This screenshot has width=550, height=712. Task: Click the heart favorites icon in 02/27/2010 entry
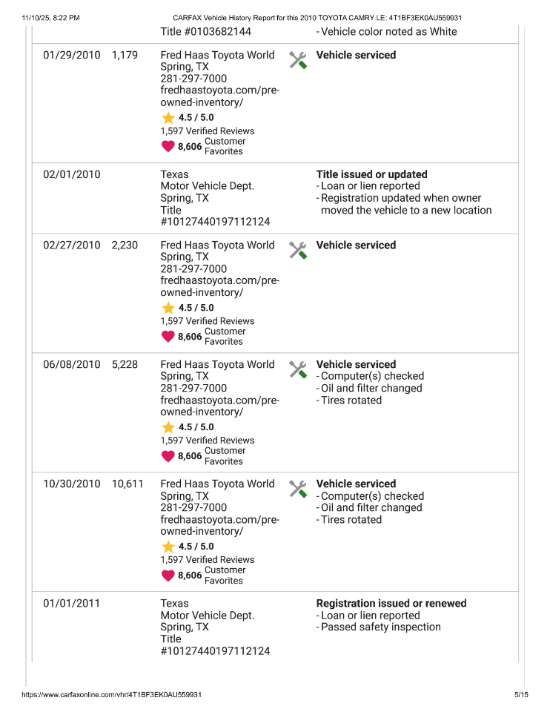pyautogui.click(x=168, y=337)
